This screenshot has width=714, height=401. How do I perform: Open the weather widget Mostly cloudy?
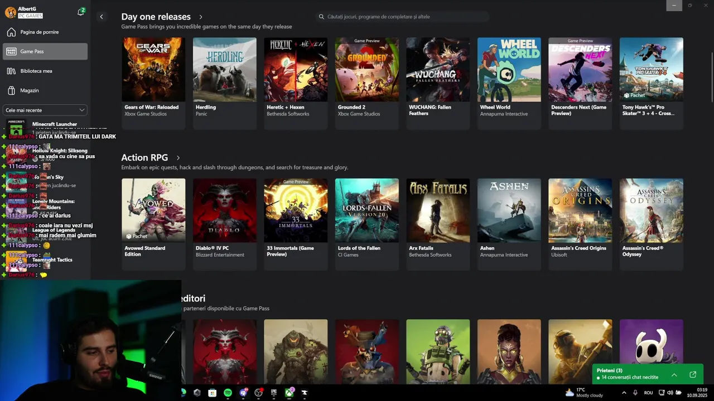coord(584,393)
